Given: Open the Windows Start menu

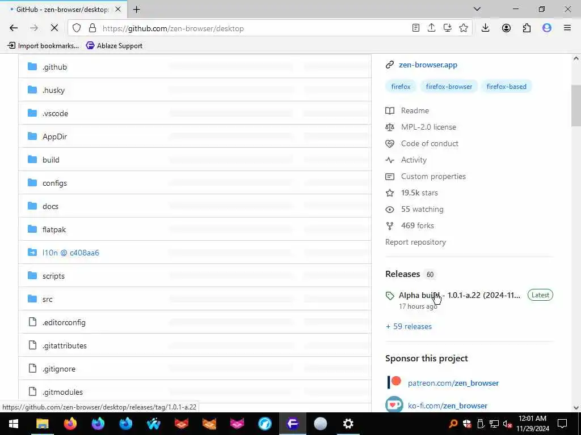Looking at the screenshot, I should [14, 424].
